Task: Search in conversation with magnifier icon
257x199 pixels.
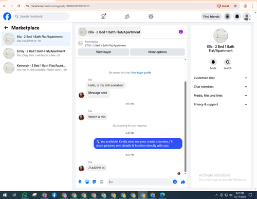Action: point(228,62)
